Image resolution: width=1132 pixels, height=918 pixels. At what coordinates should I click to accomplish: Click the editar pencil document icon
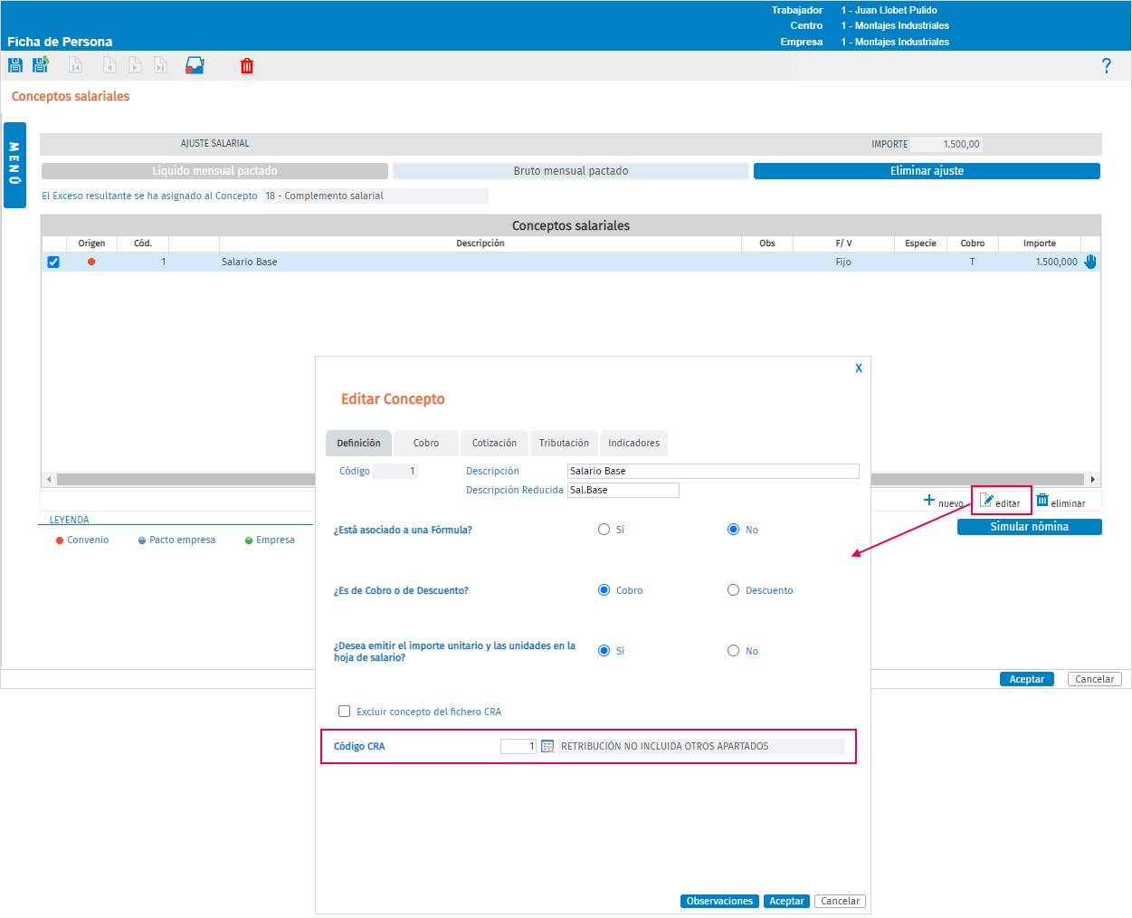[987, 501]
